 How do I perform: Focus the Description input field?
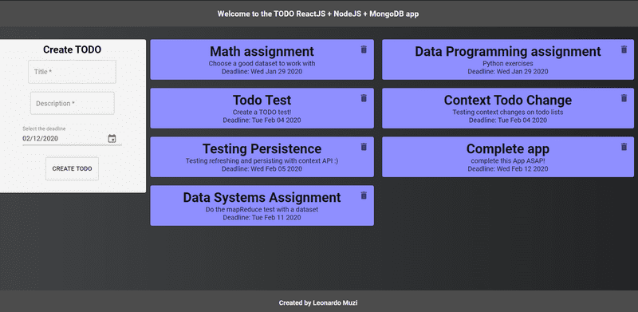click(73, 104)
